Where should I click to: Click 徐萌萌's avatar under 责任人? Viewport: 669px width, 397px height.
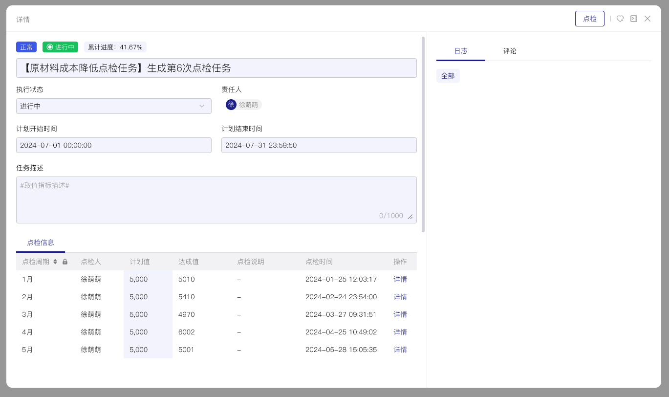[x=231, y=105]
